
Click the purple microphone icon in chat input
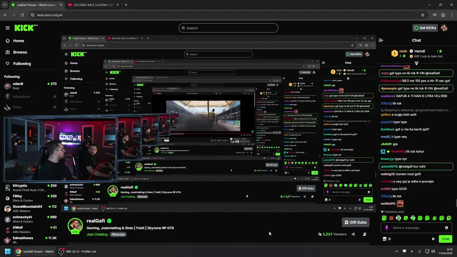(x=387, y=228)
